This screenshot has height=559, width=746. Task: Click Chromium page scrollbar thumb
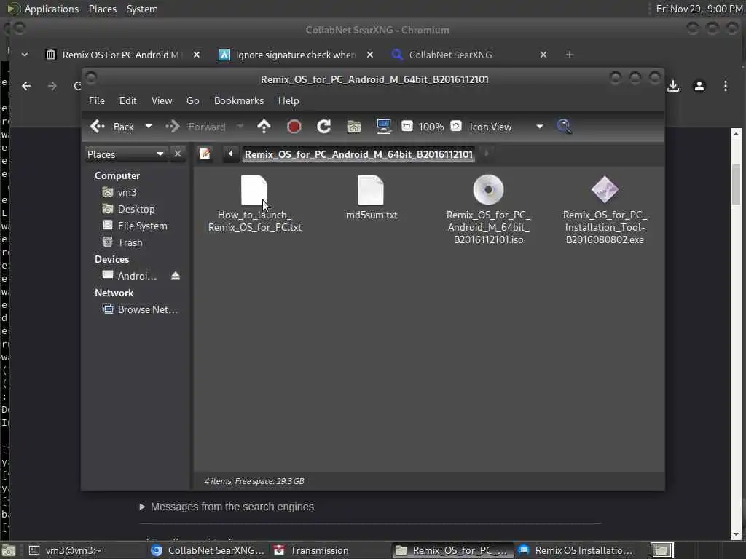(736, 184)
